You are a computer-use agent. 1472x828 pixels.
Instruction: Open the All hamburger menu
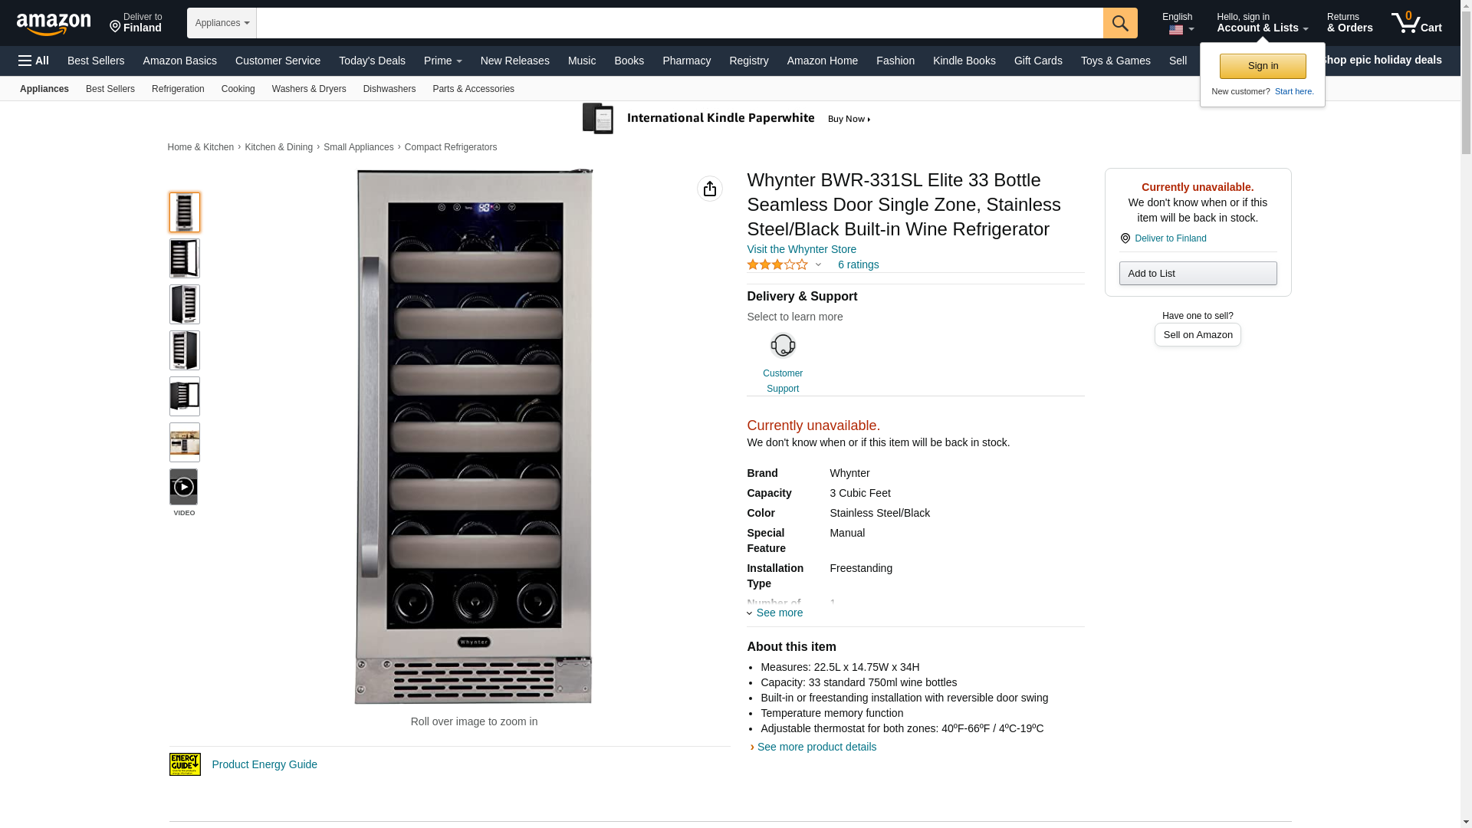tap(34, 61)
